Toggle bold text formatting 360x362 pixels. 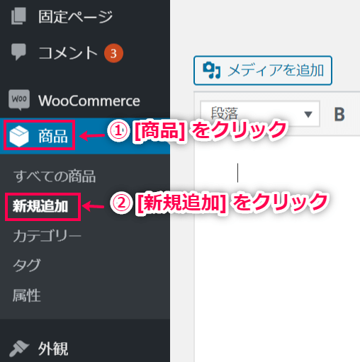tap(339, 115)
